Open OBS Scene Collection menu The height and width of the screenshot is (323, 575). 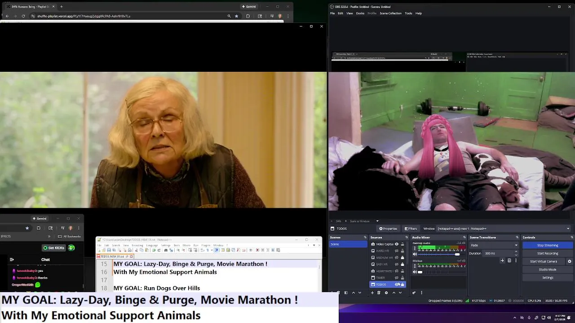390,13
